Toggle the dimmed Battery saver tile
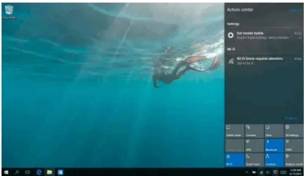304x176 pixels. point(234,146)
